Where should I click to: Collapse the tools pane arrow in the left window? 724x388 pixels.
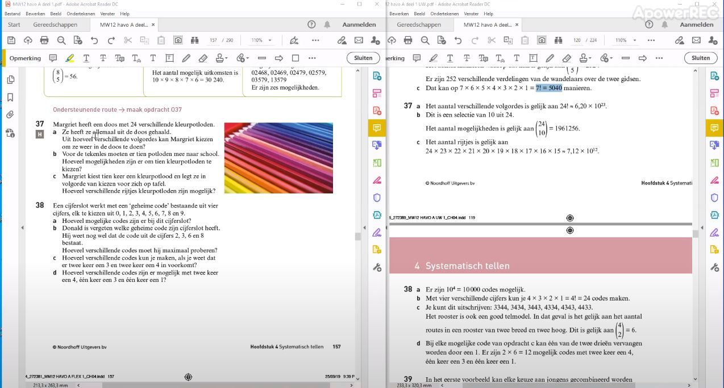[364, 227]
